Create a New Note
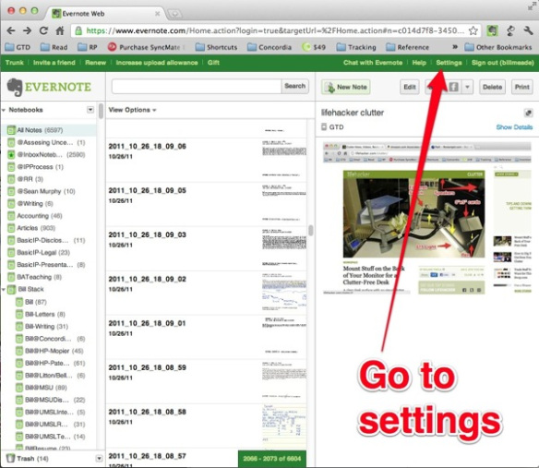 pyautogui.click(x=346, y=87)
